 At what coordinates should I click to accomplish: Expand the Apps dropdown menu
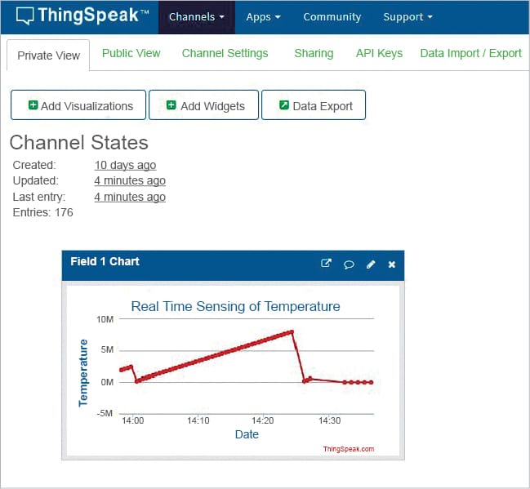(x=263, y=17)
